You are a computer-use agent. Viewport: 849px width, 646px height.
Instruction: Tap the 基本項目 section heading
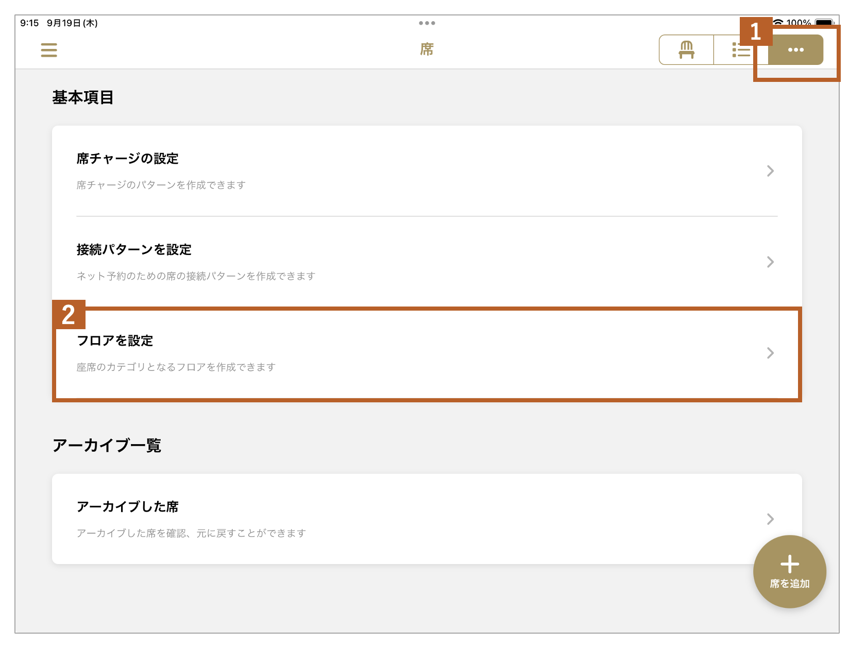pos(83,97)
